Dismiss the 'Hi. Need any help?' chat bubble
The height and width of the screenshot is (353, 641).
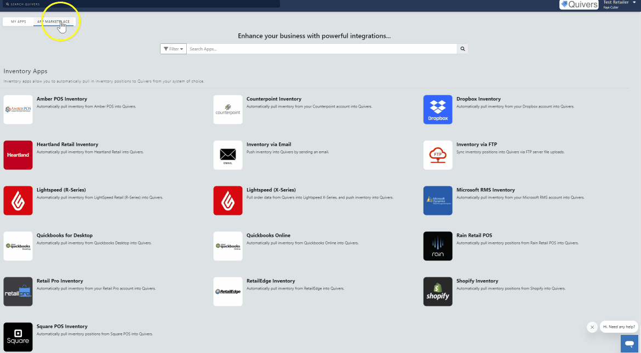(x=592, y=327)
